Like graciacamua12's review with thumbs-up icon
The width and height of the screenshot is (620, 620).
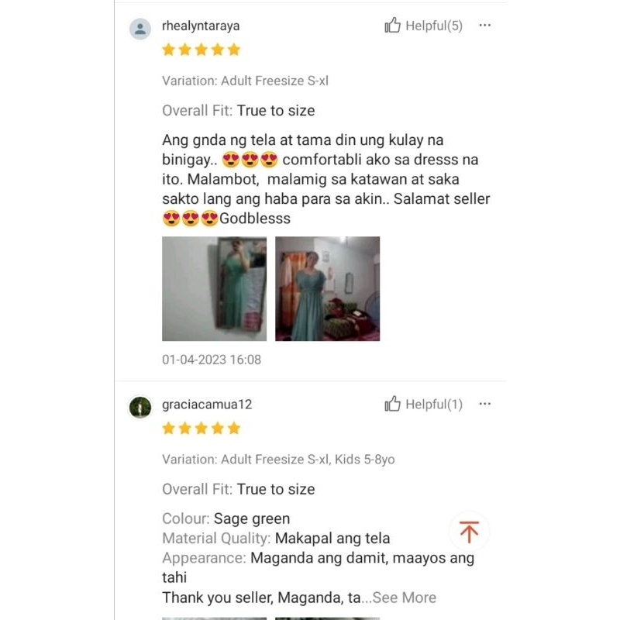(x=392, y=404)
